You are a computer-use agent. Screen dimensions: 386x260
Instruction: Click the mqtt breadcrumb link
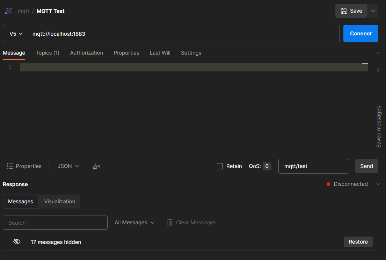[x=23, y=11]
